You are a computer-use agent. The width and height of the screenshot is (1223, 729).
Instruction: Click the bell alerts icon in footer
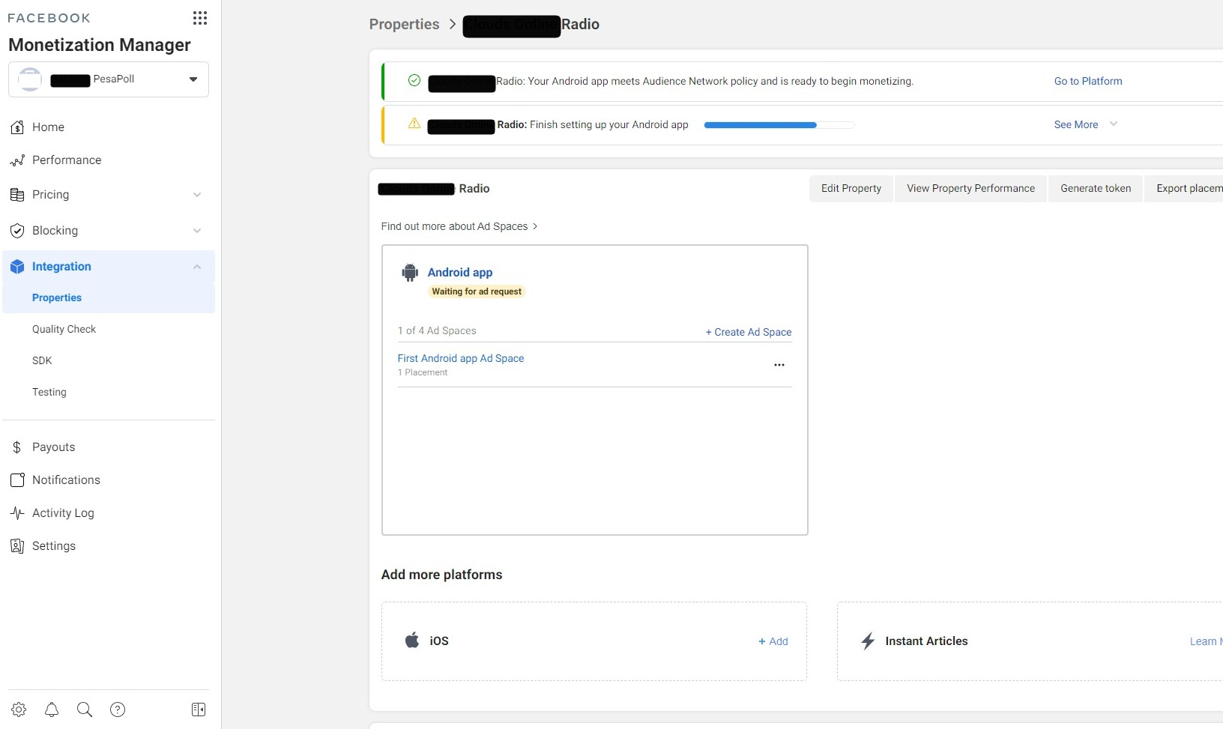pos(52,710)
